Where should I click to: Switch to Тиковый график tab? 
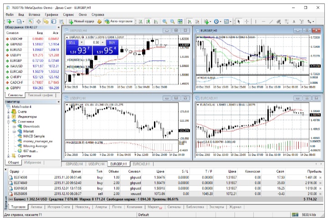pos(41,95)
